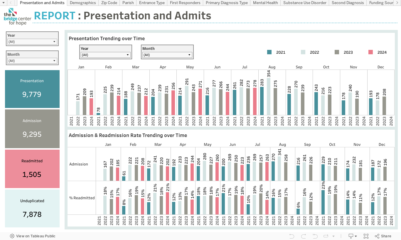Screen dimensions: 401x240
Task: Click the October 2021 readmitted bar labeled 23%
Action: [323, 202]
